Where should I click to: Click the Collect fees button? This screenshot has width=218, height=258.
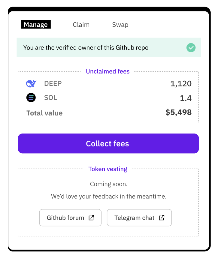click(x=108, y=143)
